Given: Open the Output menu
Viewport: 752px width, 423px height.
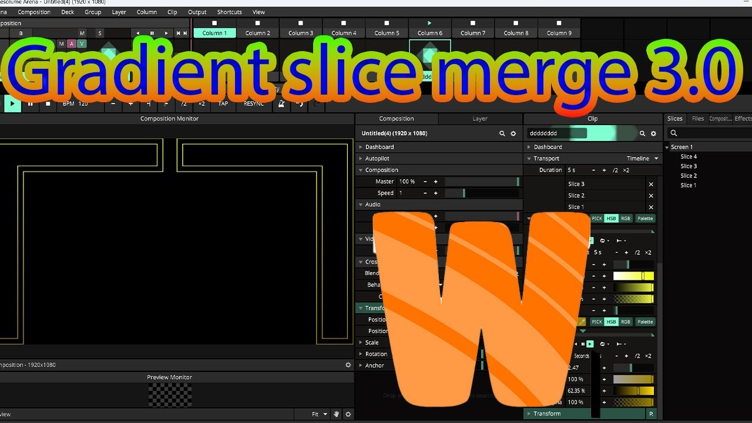Looking at the screenshot, I should [x=197, y=12].
